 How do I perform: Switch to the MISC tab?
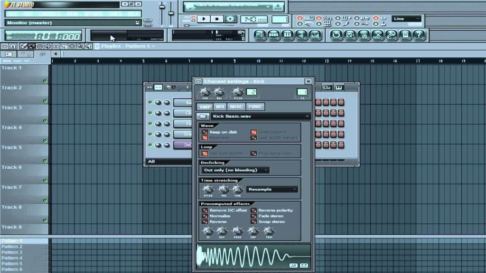pyautogui.click(x=236, y=107)
